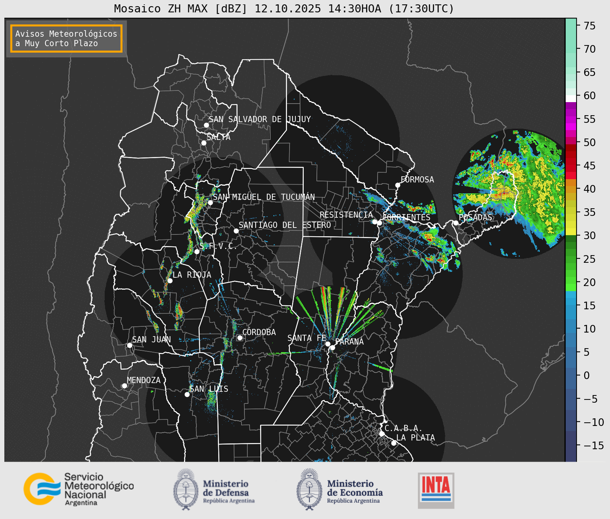Click the FORMOSA label text
This screenshot has height=519, width=610.
[x=417, y=180]
